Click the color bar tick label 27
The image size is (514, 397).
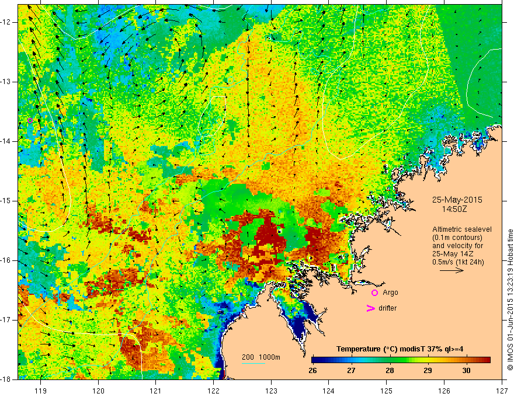coord(351,371)
